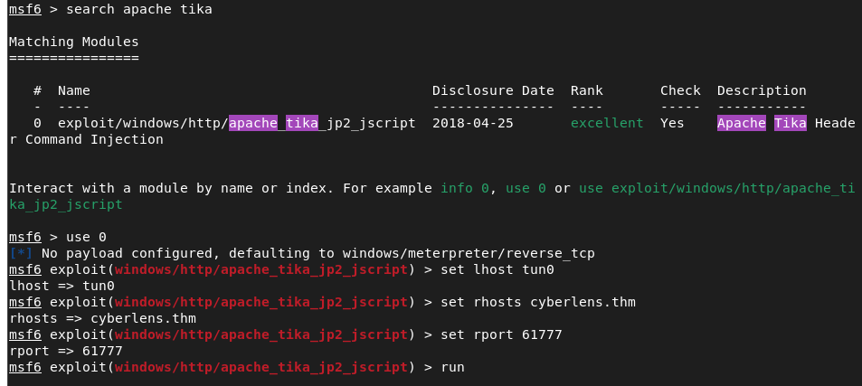
Task: Click the "Description" column header
Action: click(762, 90)
